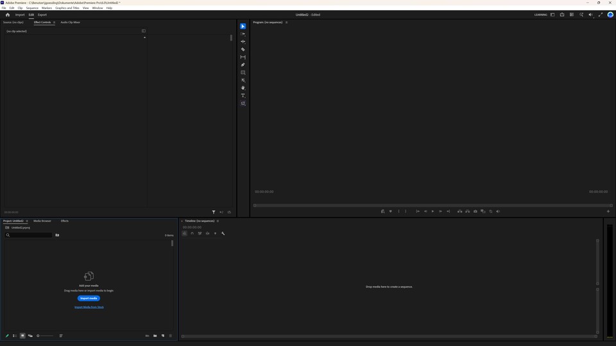Open the user account avatar
Screen dimensions: 616x346
[610, 15]
